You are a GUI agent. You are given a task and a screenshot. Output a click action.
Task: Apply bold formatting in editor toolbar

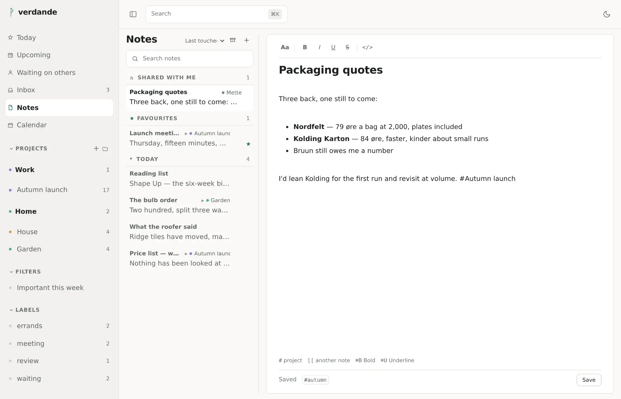tap(305, 47)
